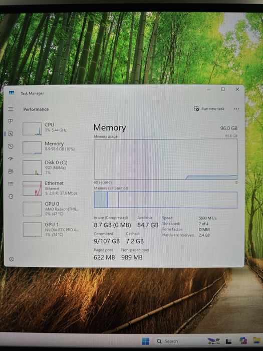Open the Startup apps icon
Screen dimensions: 263x351
pos(11,159)
